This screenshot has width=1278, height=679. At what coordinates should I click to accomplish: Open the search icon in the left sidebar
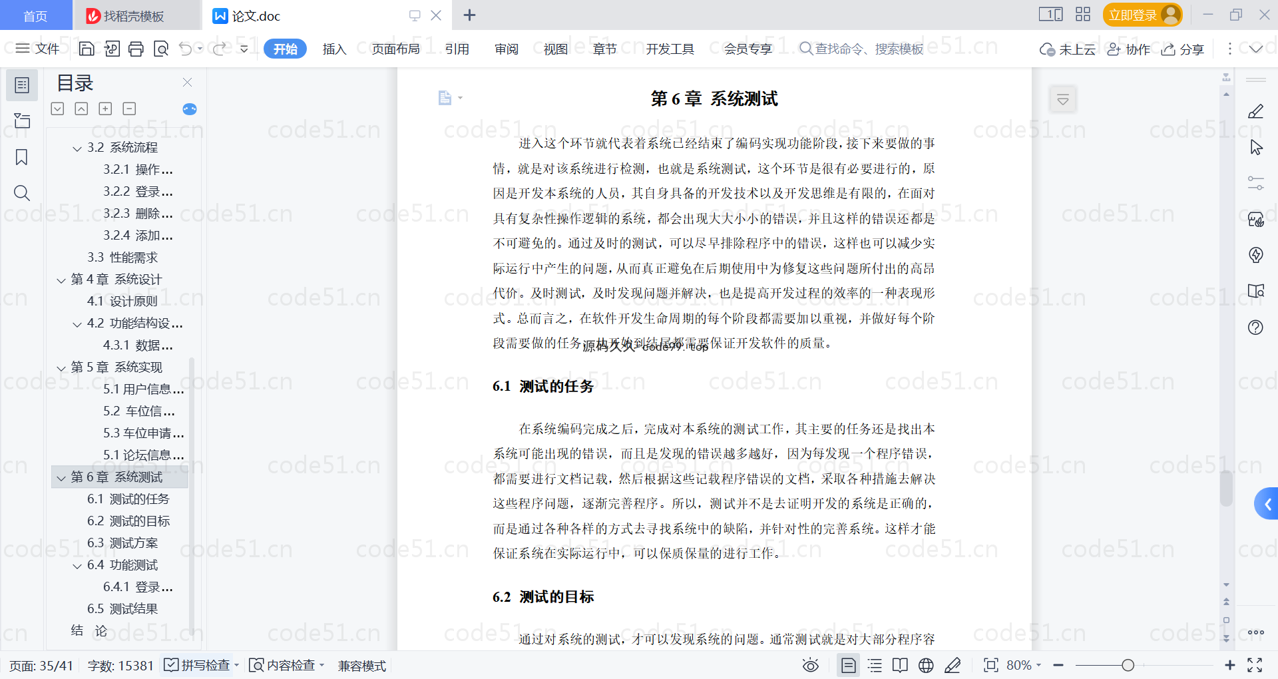(x=22, y=193)
